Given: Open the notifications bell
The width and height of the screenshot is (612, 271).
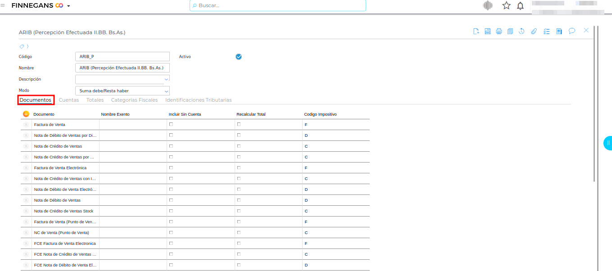Looking at the screenshot, I should [520, 6].
